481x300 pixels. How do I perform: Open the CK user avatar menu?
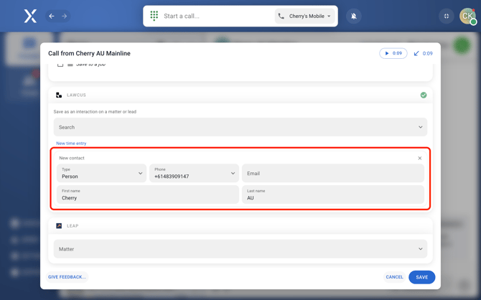[x=467, y=16]
